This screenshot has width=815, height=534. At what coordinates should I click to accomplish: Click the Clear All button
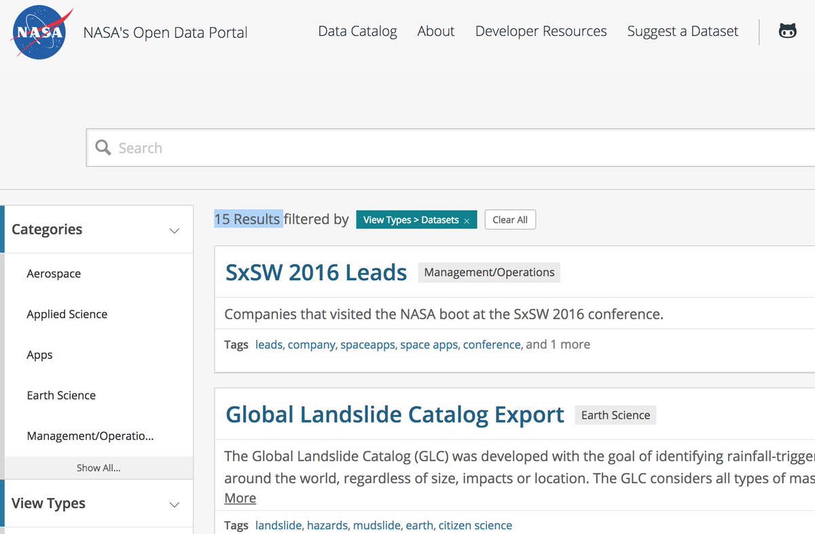[x=510, y=220]
